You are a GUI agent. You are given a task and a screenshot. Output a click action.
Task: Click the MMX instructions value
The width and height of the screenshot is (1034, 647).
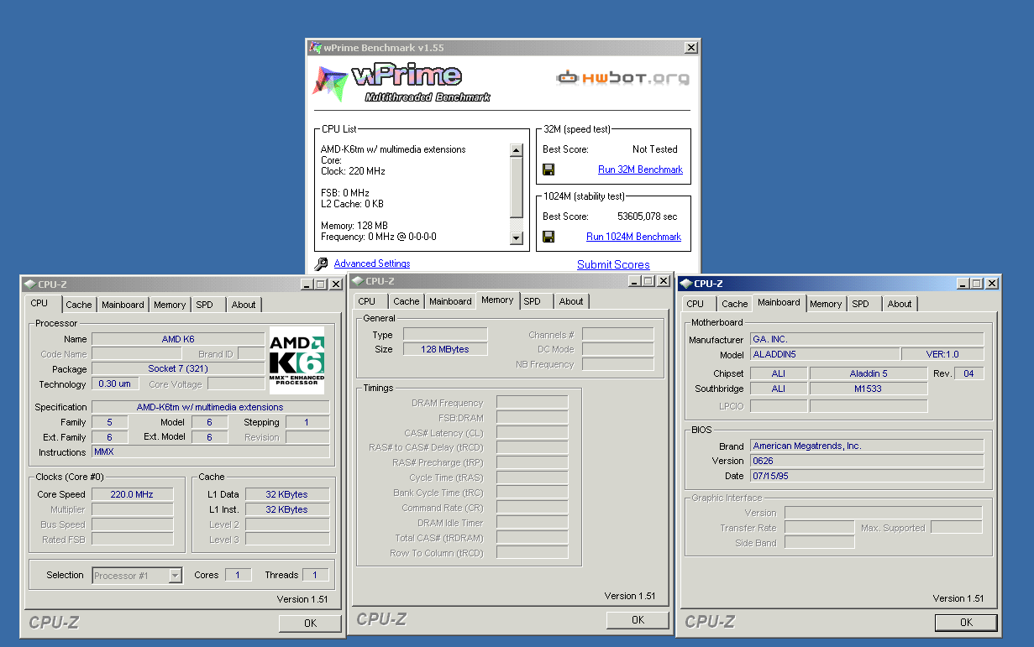point(211,451)
